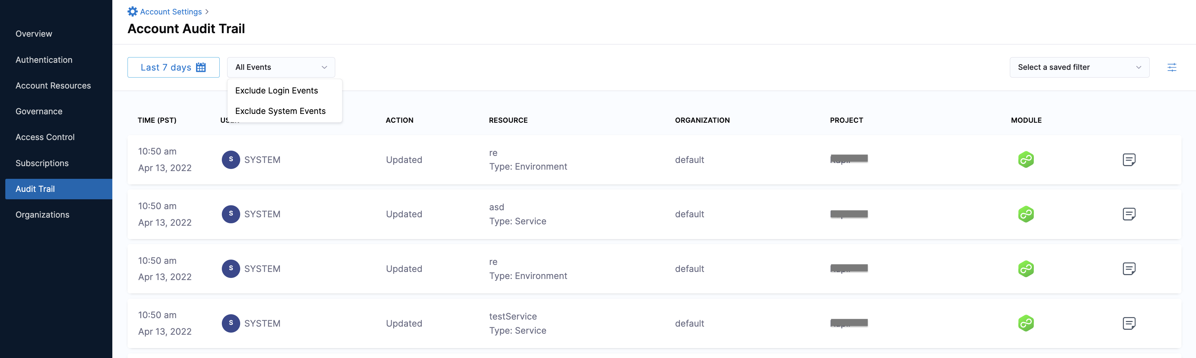Image resolution: width=1196 pixels, height=358 pixels.
Task: Select the TIME (PST) column header
Action: pos(157,120)
